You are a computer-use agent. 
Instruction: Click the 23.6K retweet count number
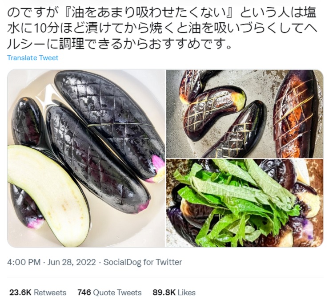click(x=20, y=293)
